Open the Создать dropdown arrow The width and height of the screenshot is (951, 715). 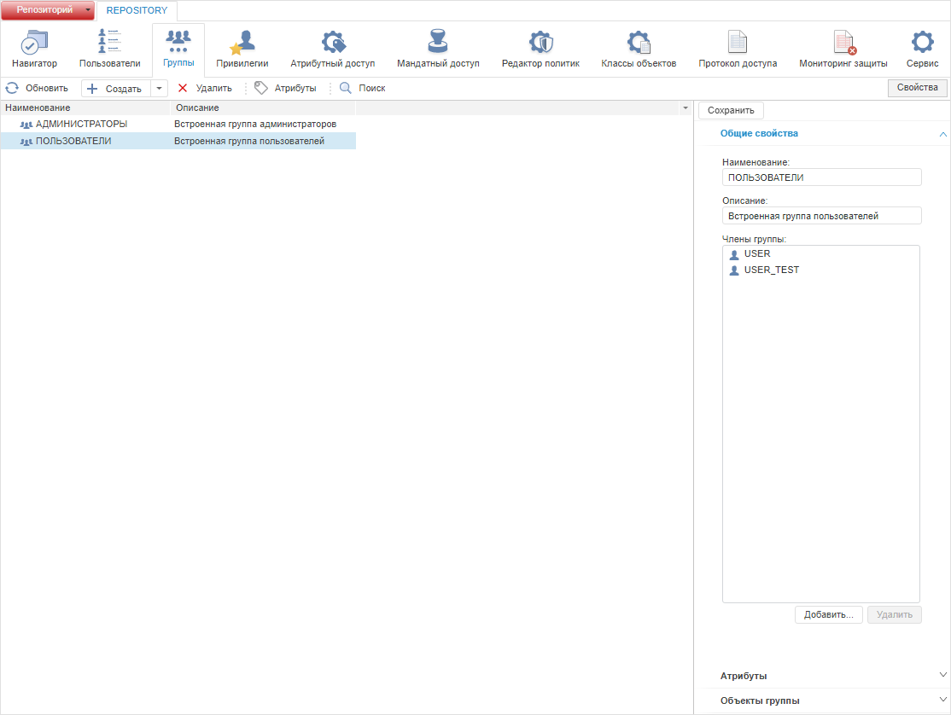pyautogui.click(x=159, y=89)
